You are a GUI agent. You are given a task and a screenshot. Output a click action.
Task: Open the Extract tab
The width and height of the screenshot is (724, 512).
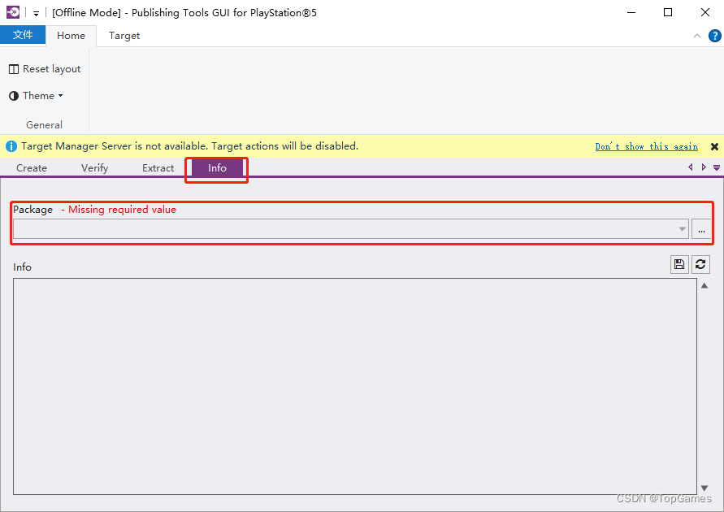pyautogui.click(x=158, y=167)
